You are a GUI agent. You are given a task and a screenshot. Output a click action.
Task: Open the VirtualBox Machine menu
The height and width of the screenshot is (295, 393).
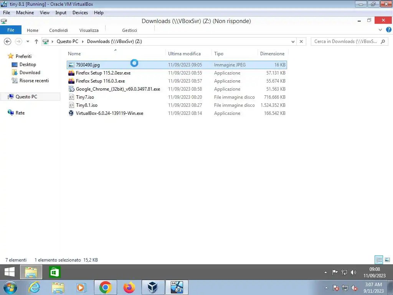[25, 13]
